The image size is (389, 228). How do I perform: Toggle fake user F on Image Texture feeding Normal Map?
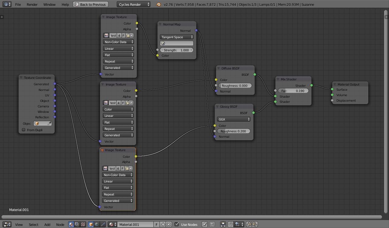tap(123, 36)
